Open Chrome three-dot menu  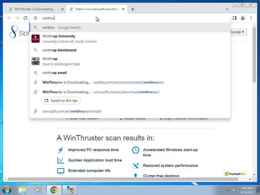251,18
